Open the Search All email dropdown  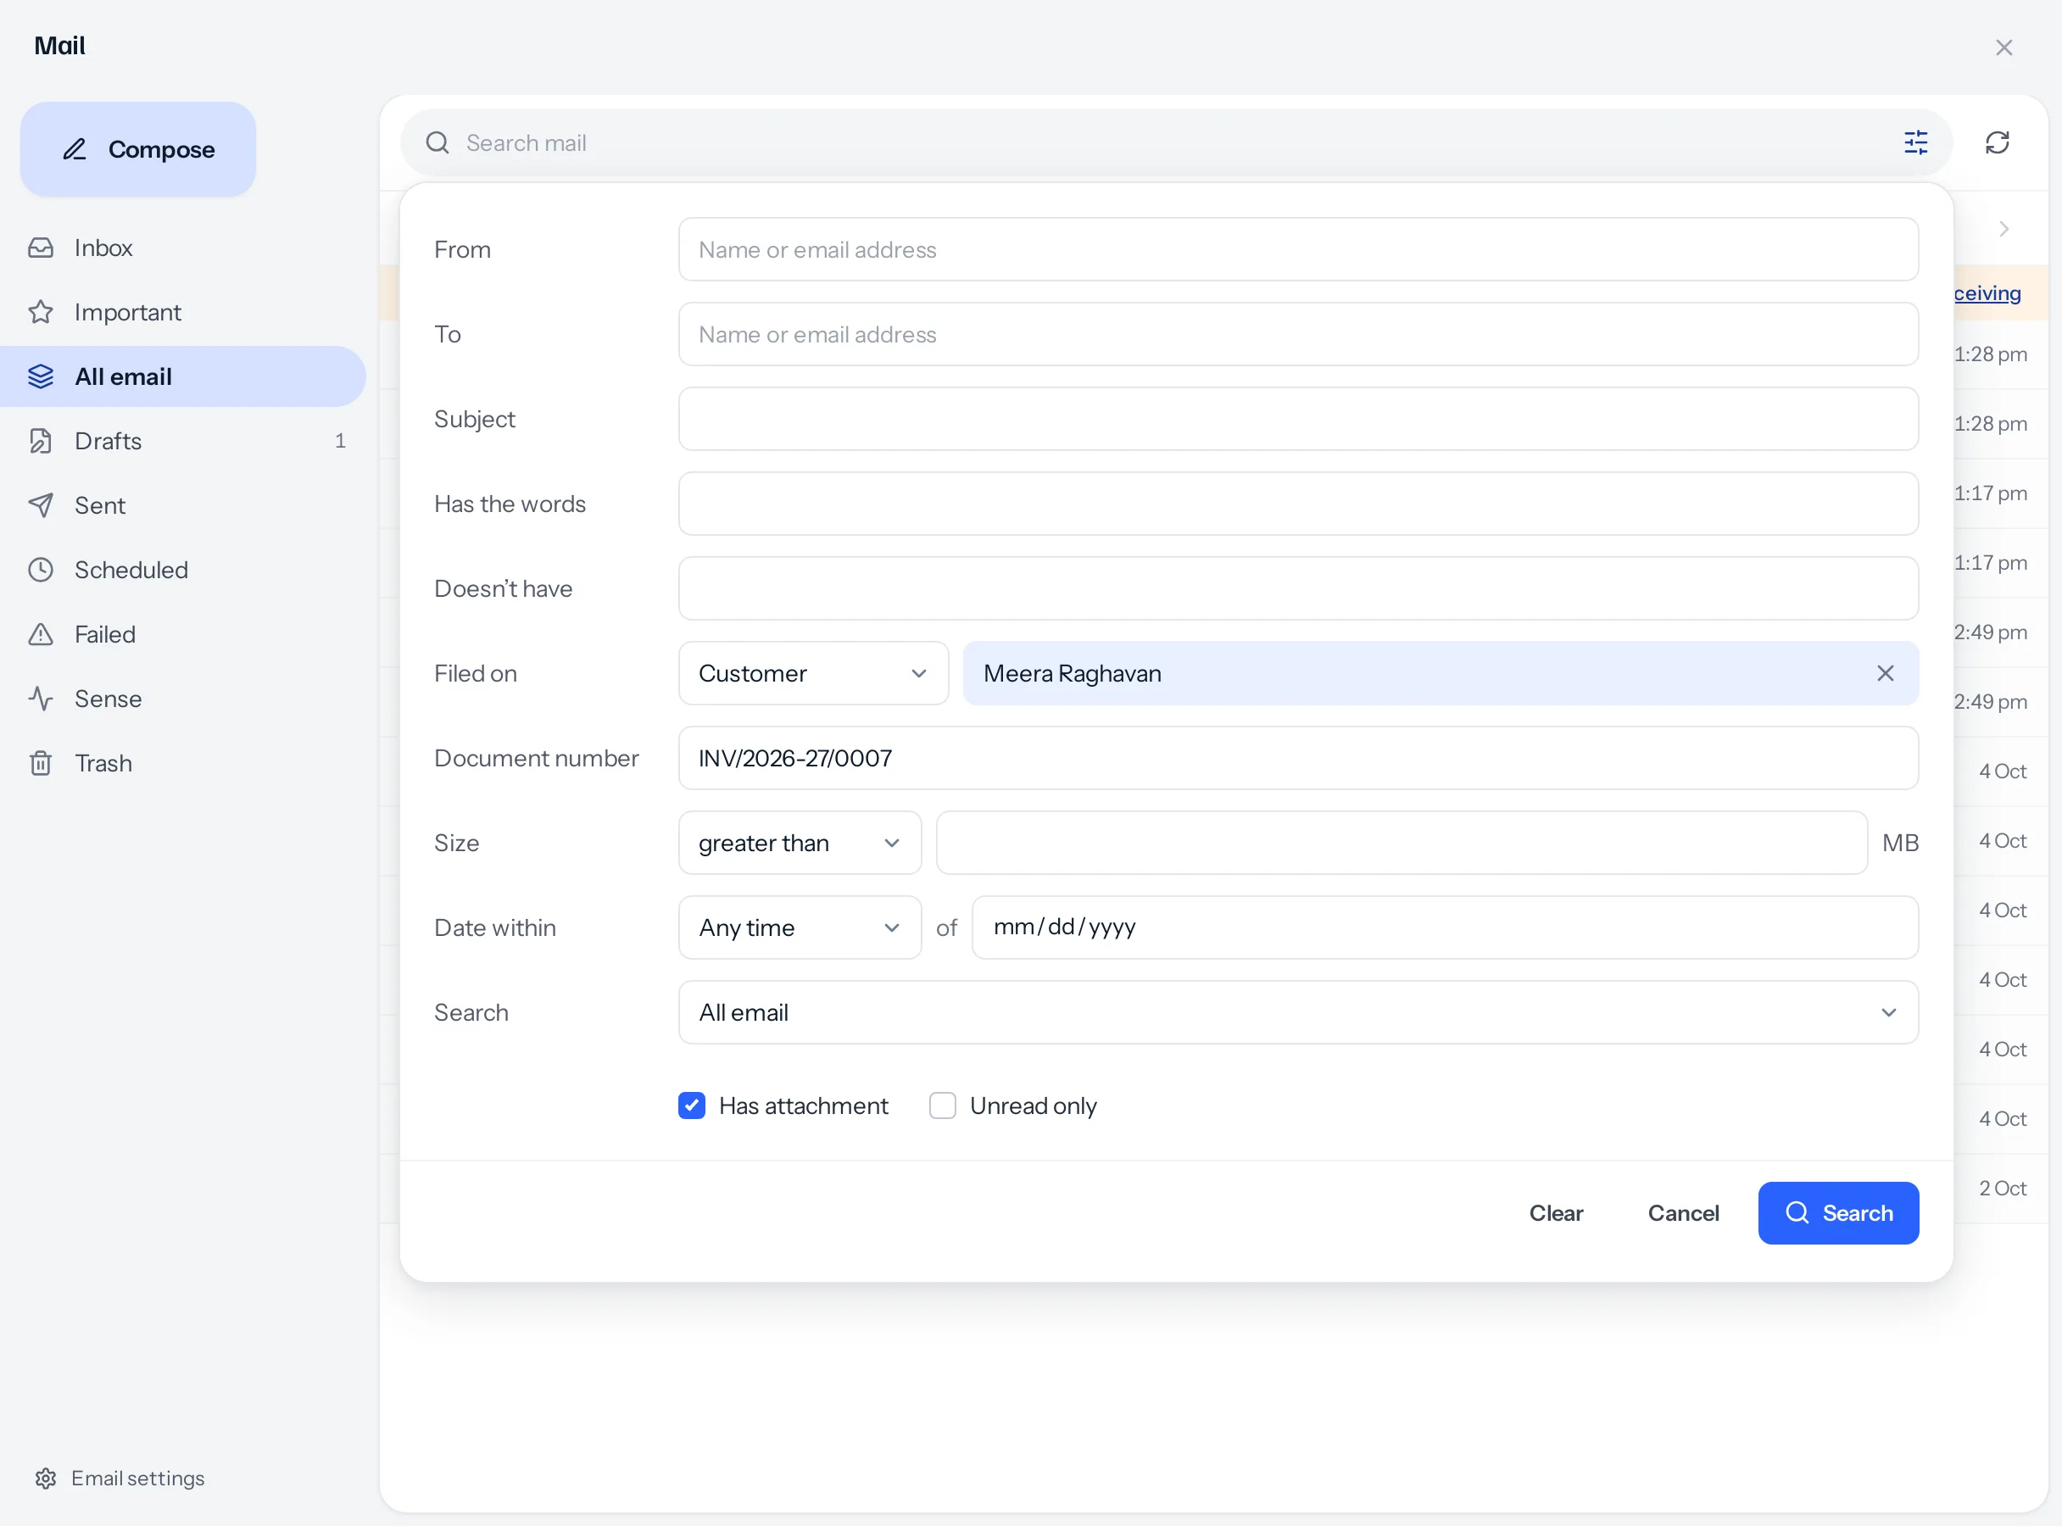click(1298, 1012)
